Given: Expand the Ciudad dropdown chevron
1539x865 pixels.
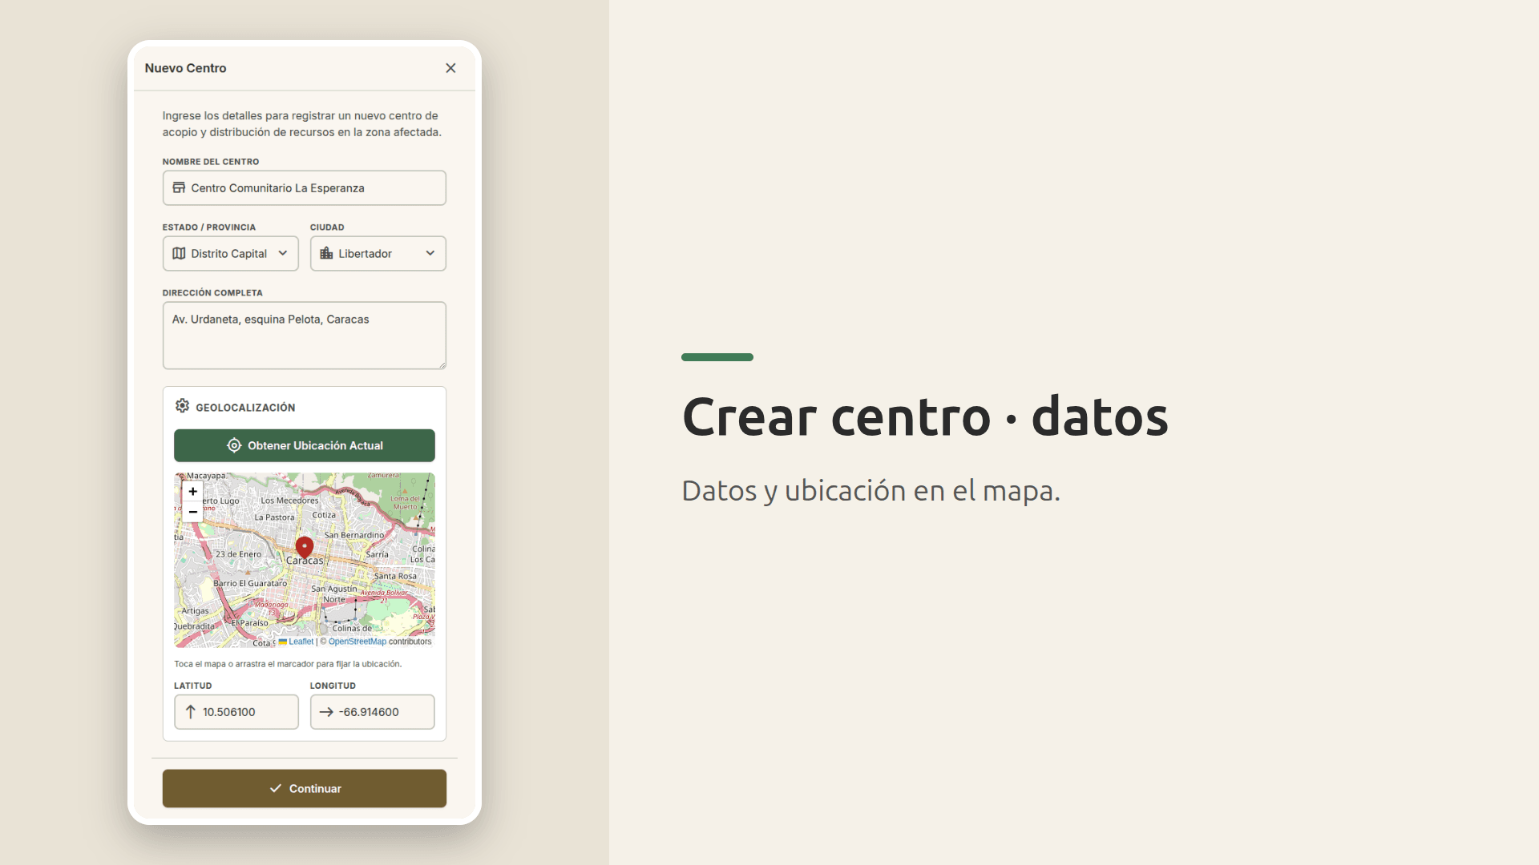Looking at the screenshot, I should pyautogui.click(x=430, y=253).
